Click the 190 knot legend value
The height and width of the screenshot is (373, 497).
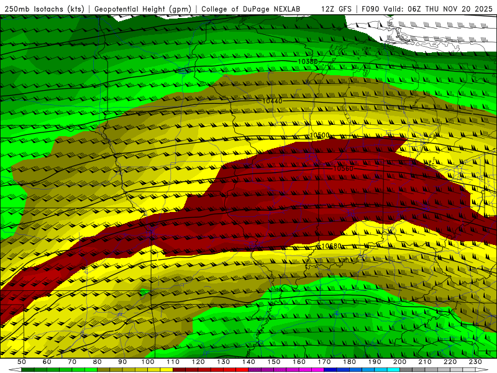tap(375, 362)
